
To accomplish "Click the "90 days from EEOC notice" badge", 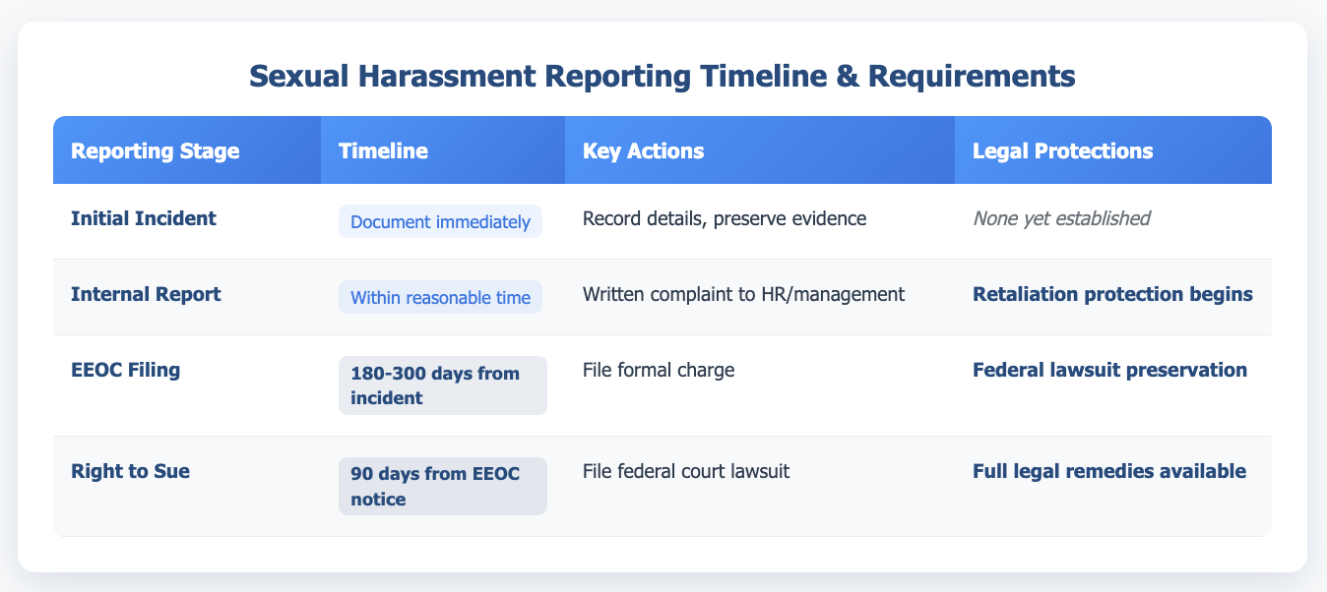I will 442,486.
